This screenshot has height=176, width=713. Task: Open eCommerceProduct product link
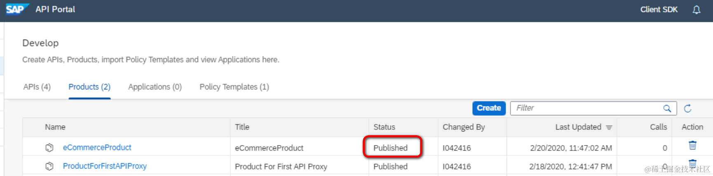[97, 148]
